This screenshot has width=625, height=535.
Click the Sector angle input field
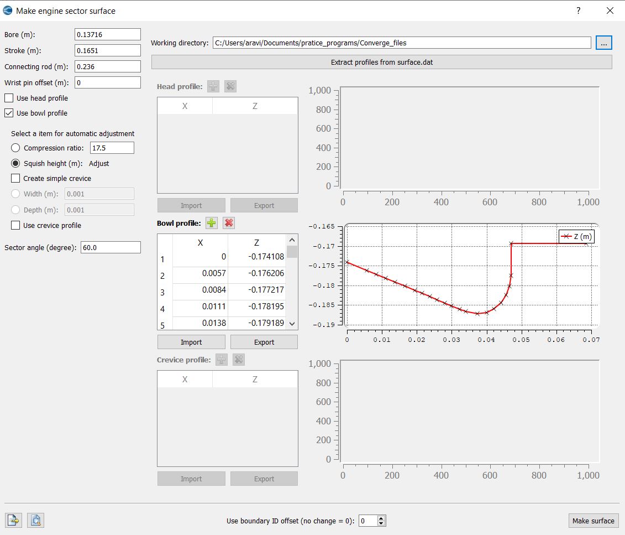coord(111,247)
